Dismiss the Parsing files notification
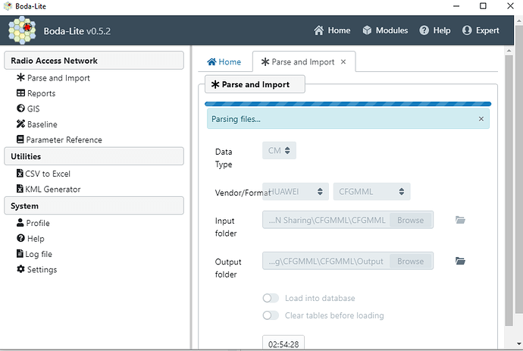This screenshot has width=523, height=351. [481, 119]
